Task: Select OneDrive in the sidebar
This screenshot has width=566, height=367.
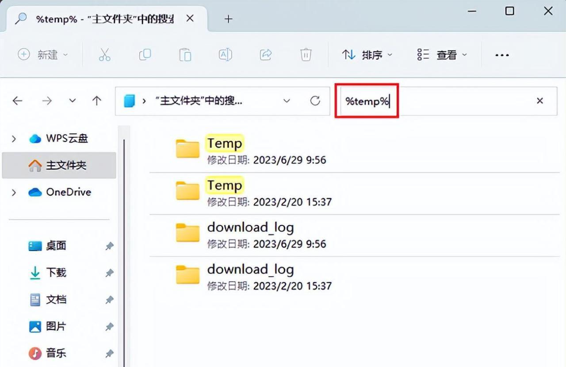Action: click(60, 192)
